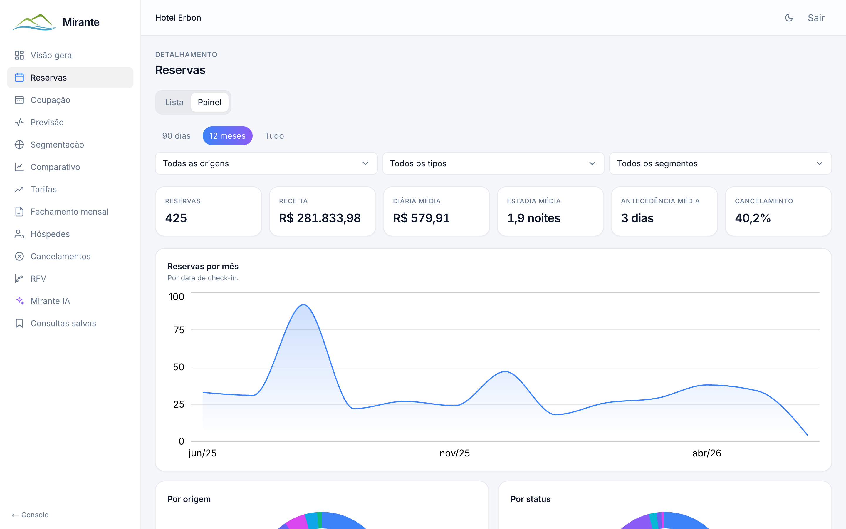Image resolution: width=846 pixels, height=529 pixels.
Task: Navigate to Segmentação in the sidebar
Action: (70, 145)
